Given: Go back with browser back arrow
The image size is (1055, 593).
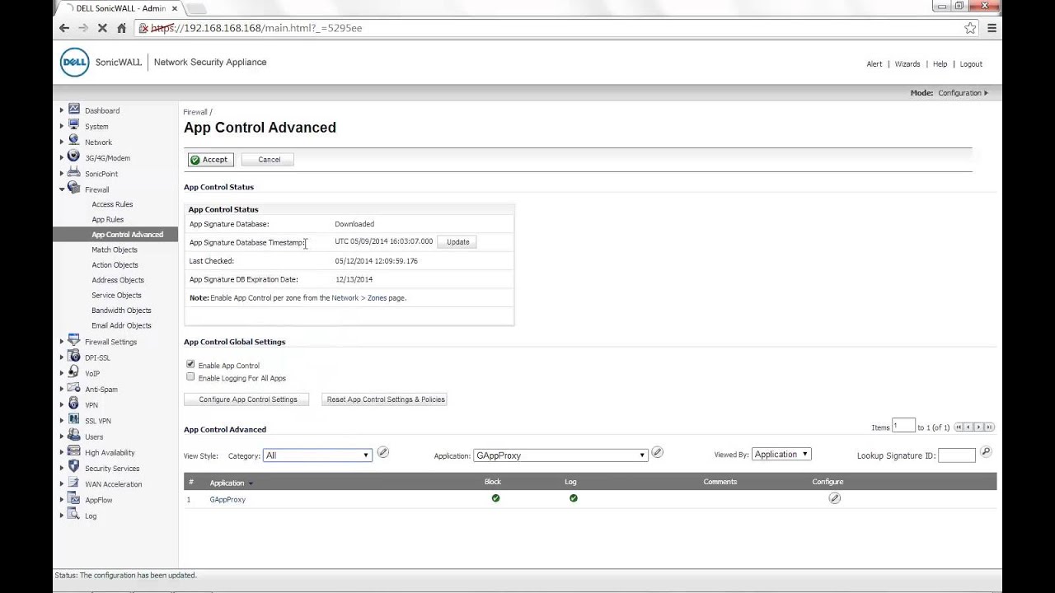Looking at the screenshot, I should tap(64, 28).
